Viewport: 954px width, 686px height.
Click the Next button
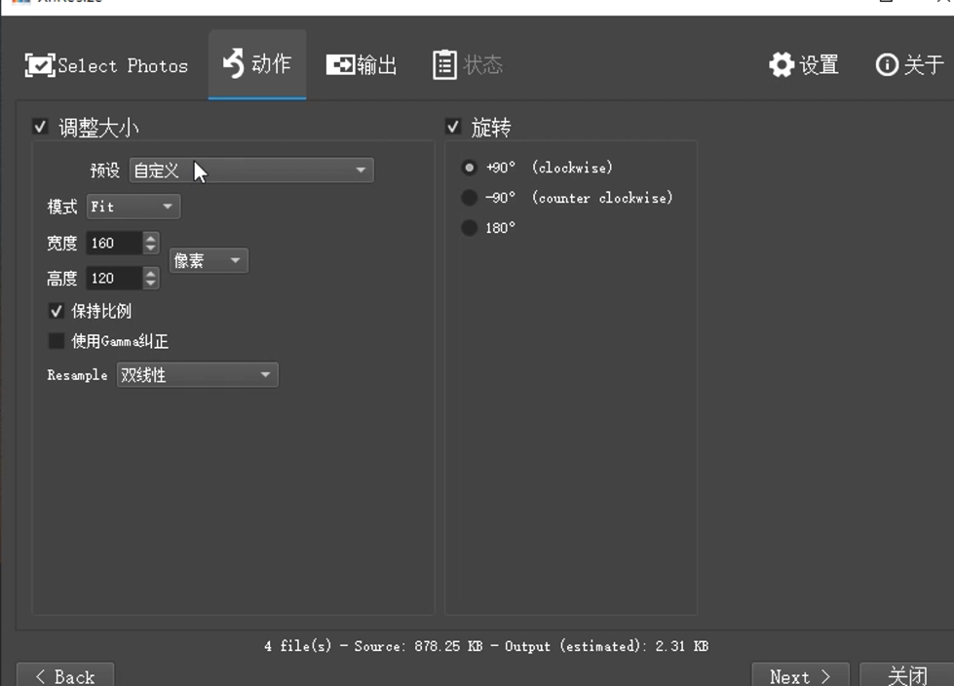pos(799,675)
